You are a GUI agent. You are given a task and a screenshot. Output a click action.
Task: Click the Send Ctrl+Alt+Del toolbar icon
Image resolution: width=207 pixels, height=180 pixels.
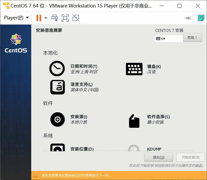(54, 18)
